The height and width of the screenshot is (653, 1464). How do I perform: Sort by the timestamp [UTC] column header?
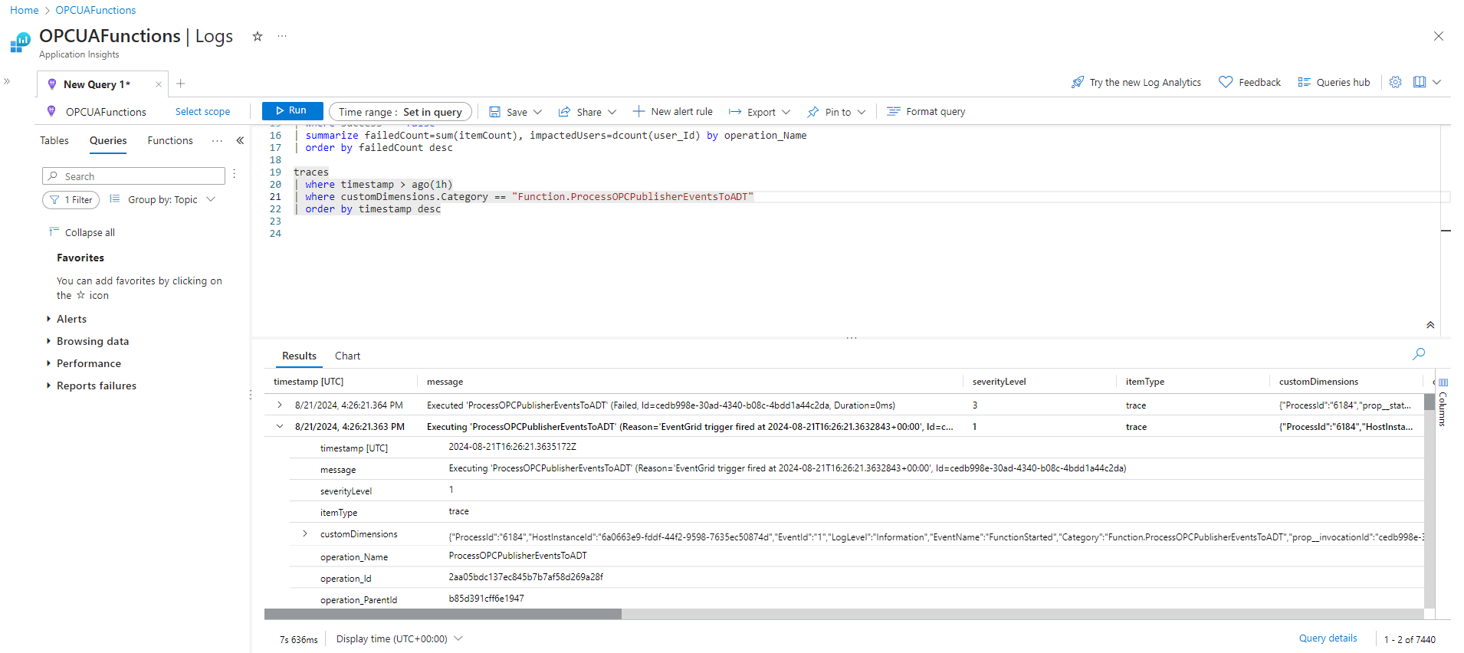pos(308,382)
